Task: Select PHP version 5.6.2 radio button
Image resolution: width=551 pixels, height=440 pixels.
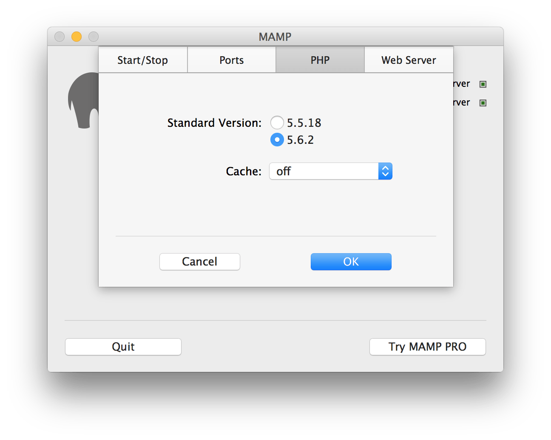Action: tap(277, 140)
